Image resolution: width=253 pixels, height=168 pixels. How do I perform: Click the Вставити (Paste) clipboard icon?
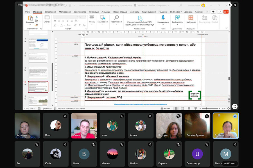tap(30, 18)
